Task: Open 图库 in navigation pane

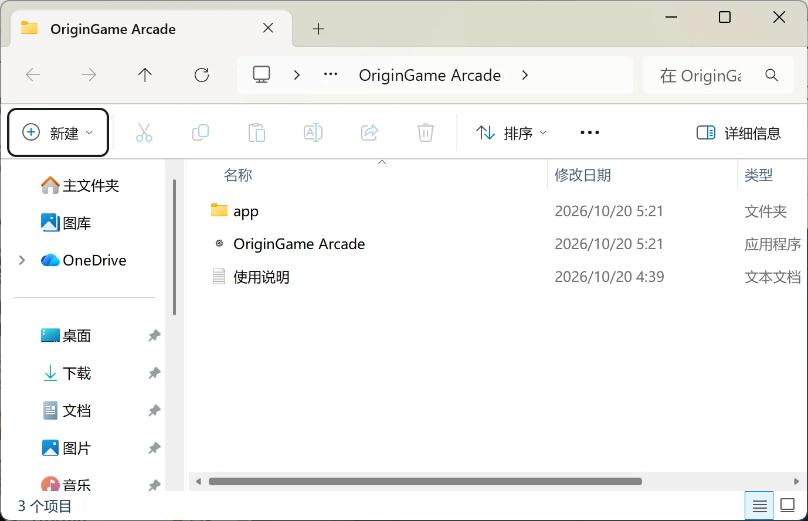Action: 67,223
